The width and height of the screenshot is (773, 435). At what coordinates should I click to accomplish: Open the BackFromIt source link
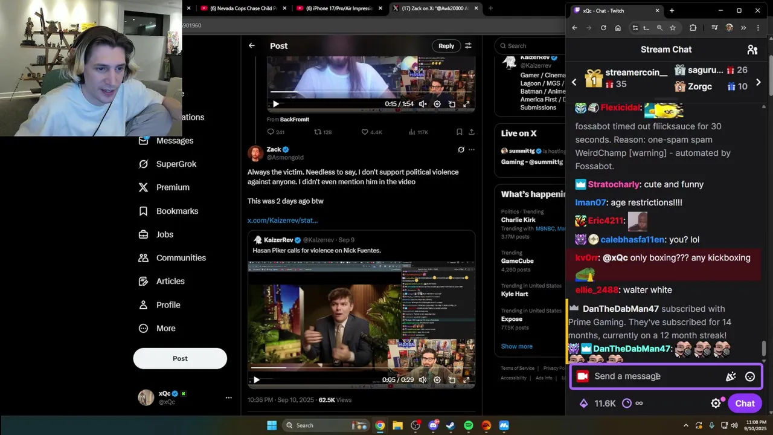pos(294,120)
